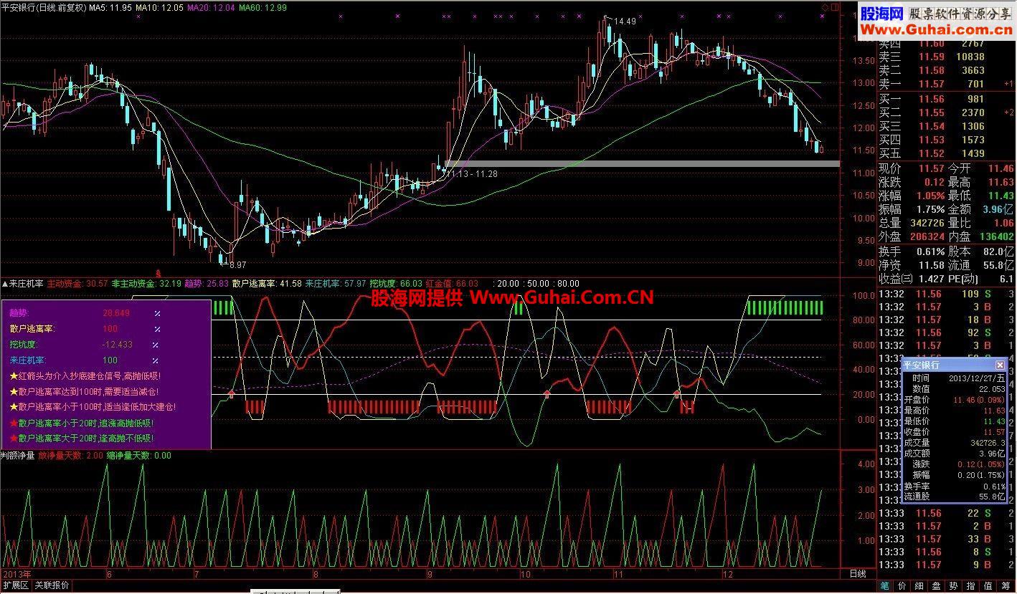Screen dimensions: 1017x594
Task: Click the triangle beside 来庄机率 indicator title
Action: [x=5, y=284]
